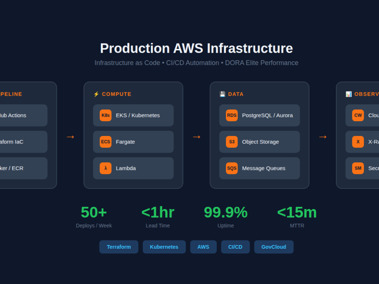Click the lambda symbol icon
Screen dimensions: 379x284
(105, 169)
